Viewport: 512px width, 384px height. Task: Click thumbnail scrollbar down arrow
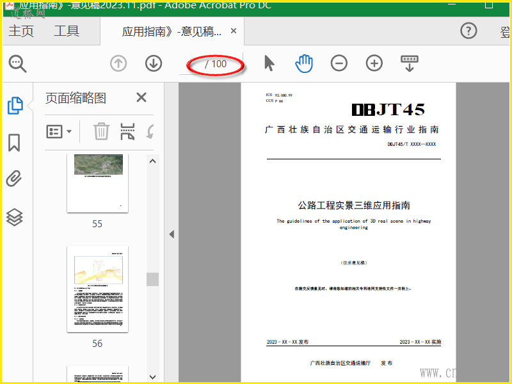152,377
